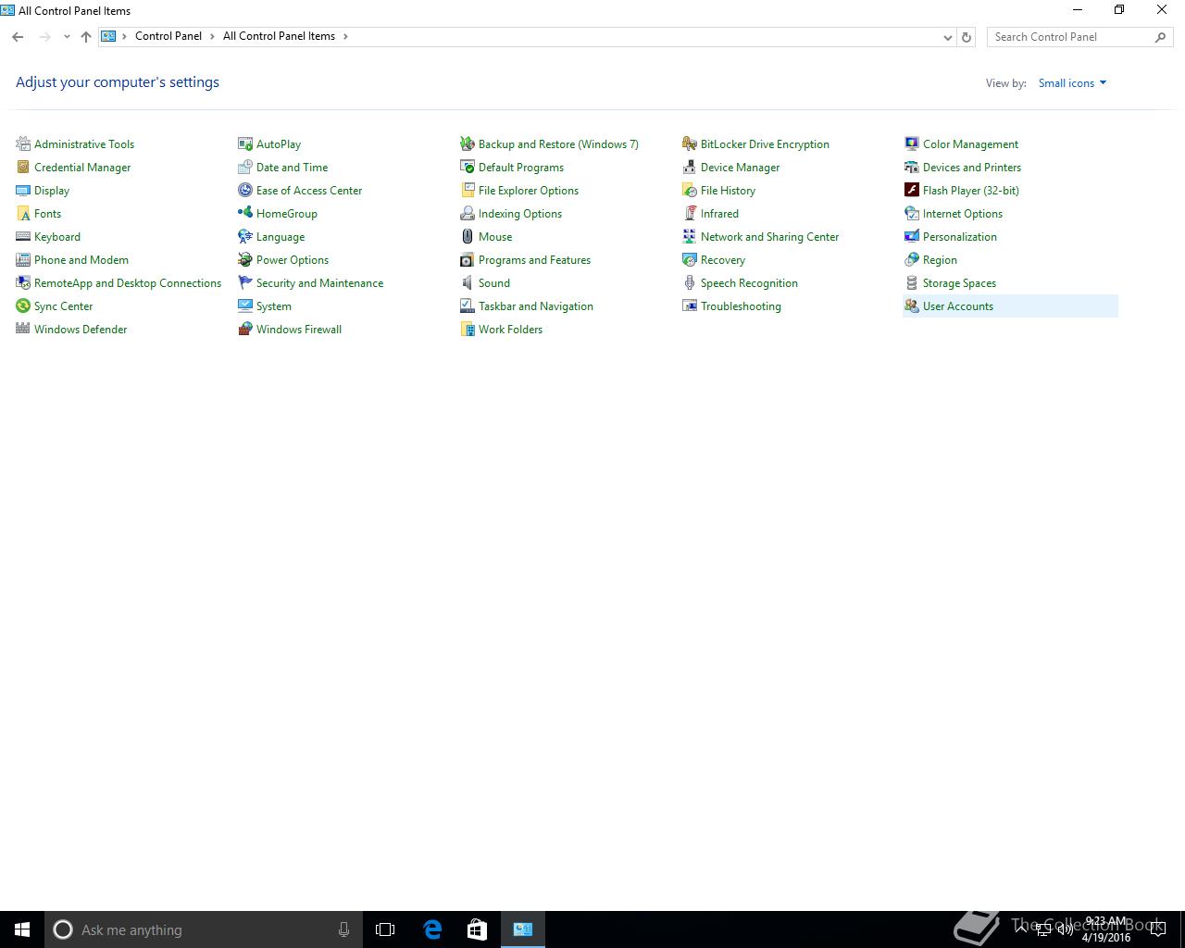Click the Display monitor icon
Image resolution: width=1185 pixels, height=948 pixels.
click(23, 190)
